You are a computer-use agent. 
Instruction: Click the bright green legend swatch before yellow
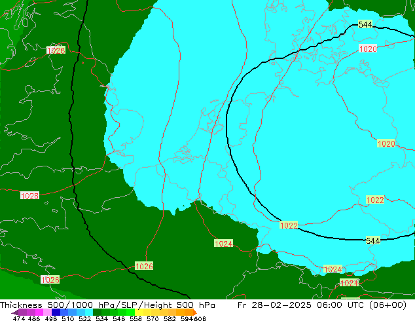click(x=131, y=312)
